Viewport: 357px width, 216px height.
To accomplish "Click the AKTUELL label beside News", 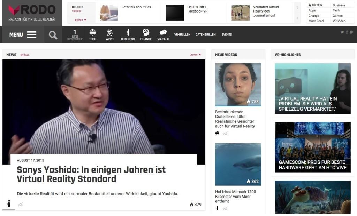I will 25,55.
